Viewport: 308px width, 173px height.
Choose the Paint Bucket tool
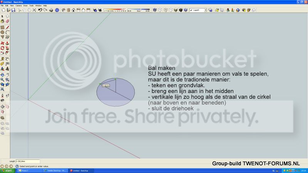tap(2, 21)
